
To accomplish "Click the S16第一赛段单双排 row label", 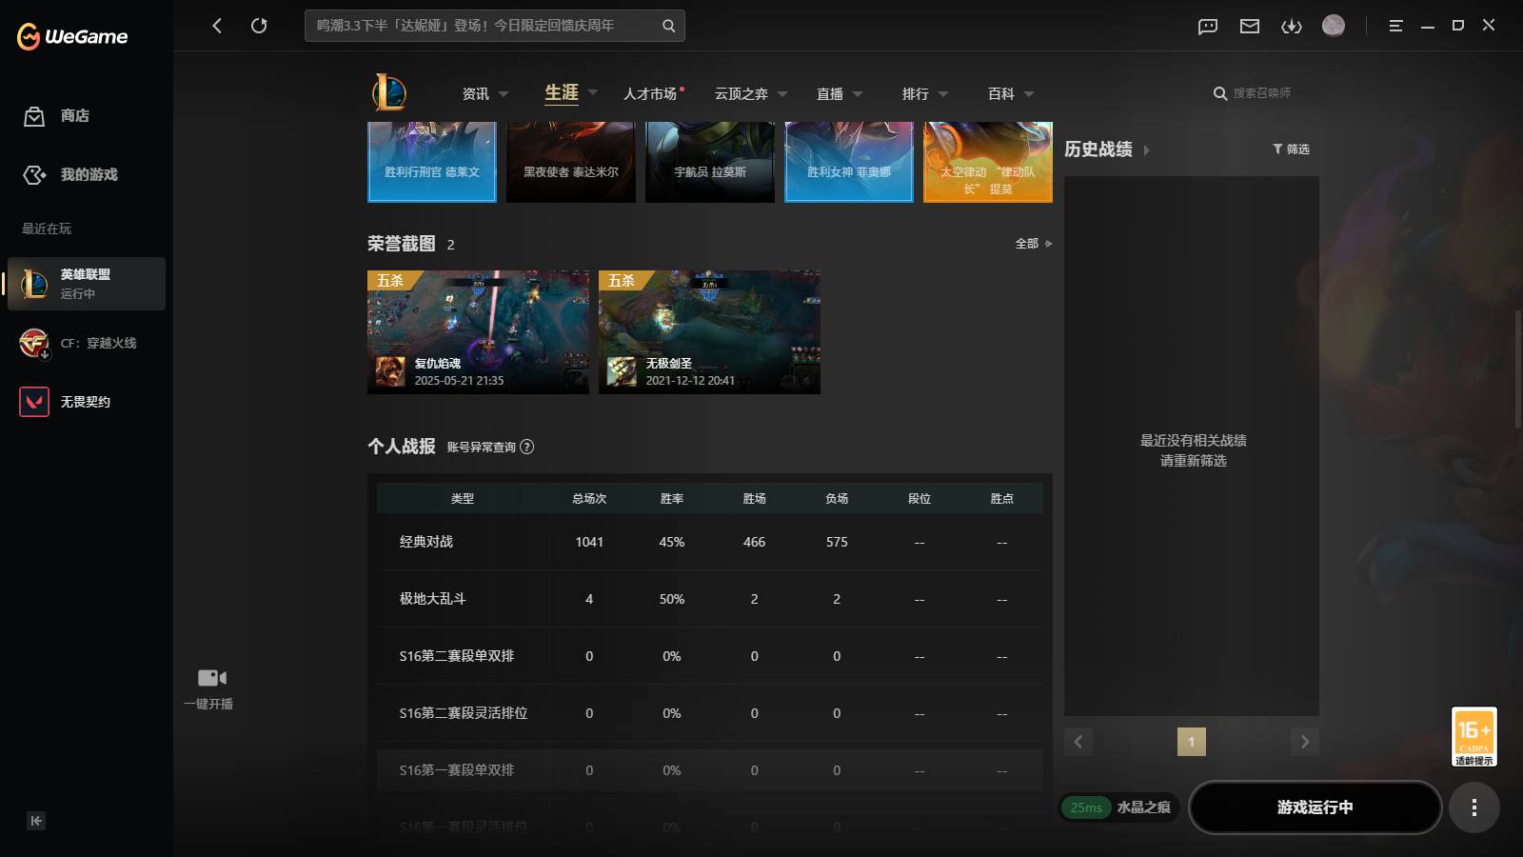I will tap(457, 770).
